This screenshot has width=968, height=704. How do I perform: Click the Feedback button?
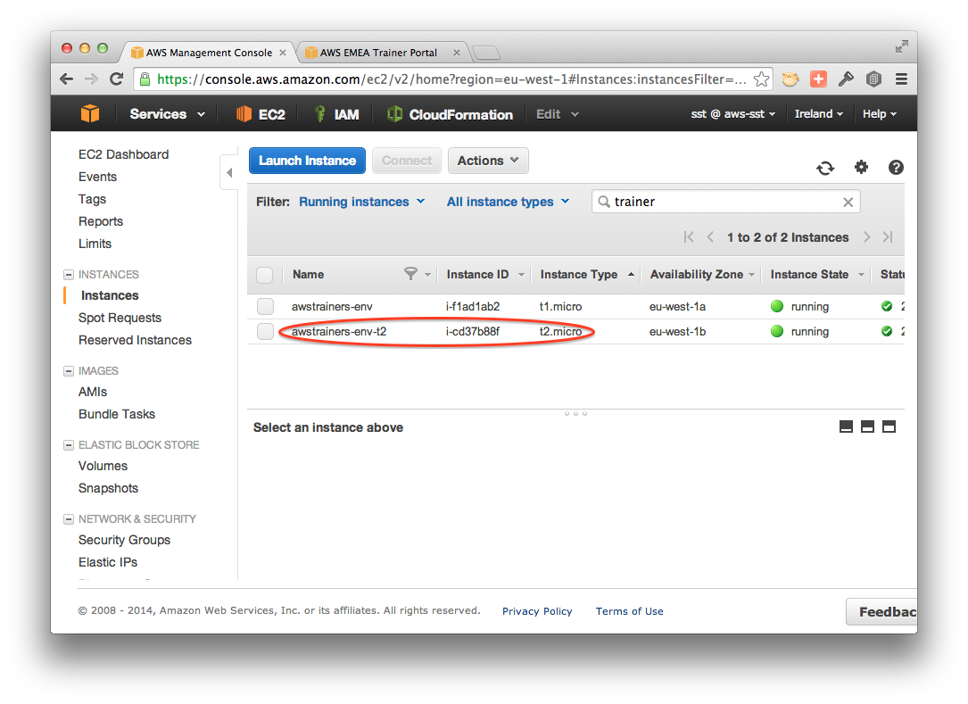881,612
